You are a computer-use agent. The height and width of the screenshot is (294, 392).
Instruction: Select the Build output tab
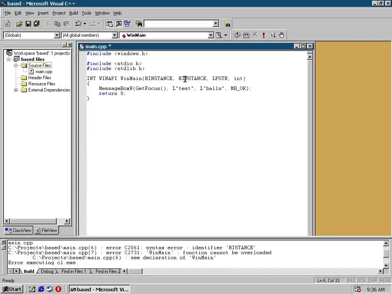tap(29, 271)
